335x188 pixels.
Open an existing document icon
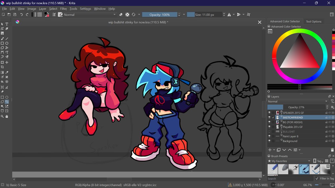9,14
